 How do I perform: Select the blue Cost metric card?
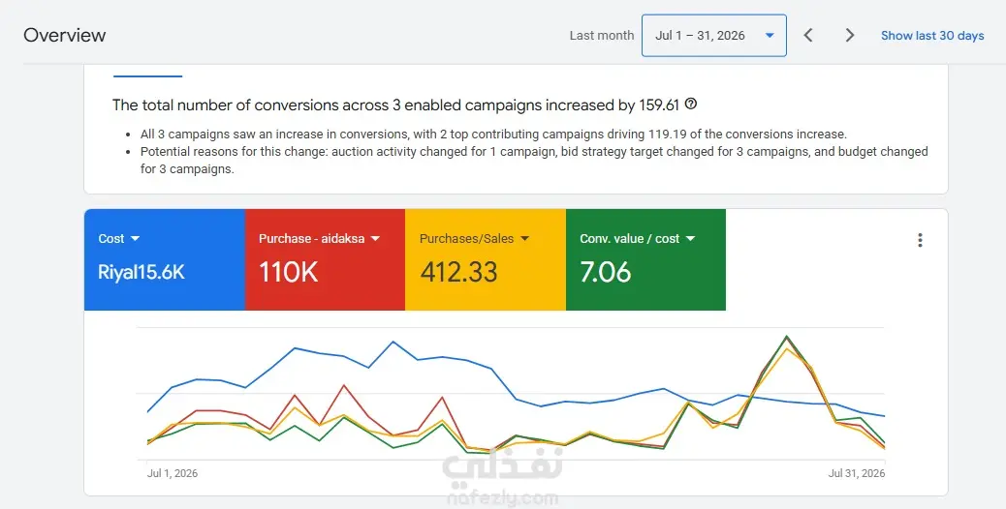[164, 260]
